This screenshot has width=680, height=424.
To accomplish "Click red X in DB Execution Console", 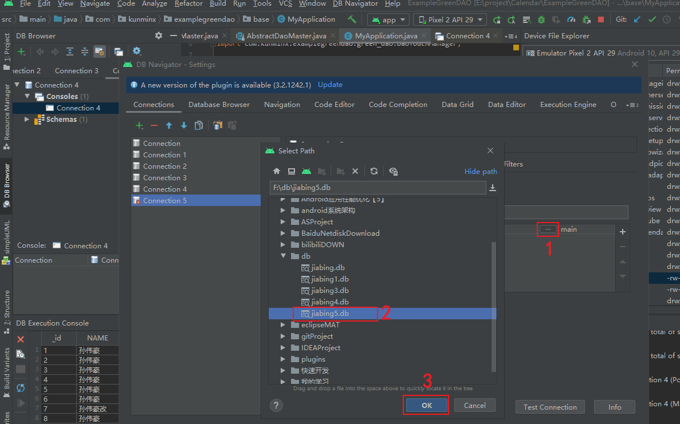I will pyautogui.click(x=21, y=339).
